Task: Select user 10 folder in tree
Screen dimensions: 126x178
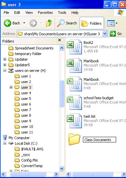Action: [24, 127]
